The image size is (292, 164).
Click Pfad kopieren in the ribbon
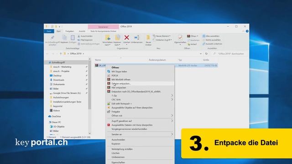[85, 40]
